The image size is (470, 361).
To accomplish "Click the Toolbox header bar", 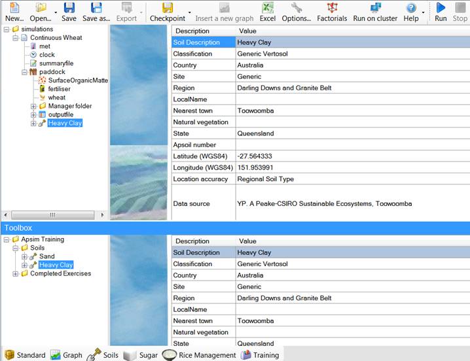I will click(x=235, y=228).
